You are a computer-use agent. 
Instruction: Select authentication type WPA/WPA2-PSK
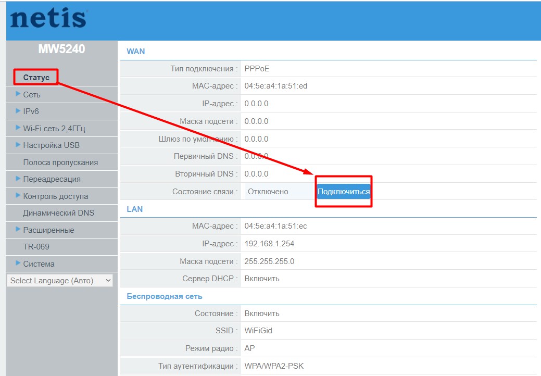(x=274, y=366)
